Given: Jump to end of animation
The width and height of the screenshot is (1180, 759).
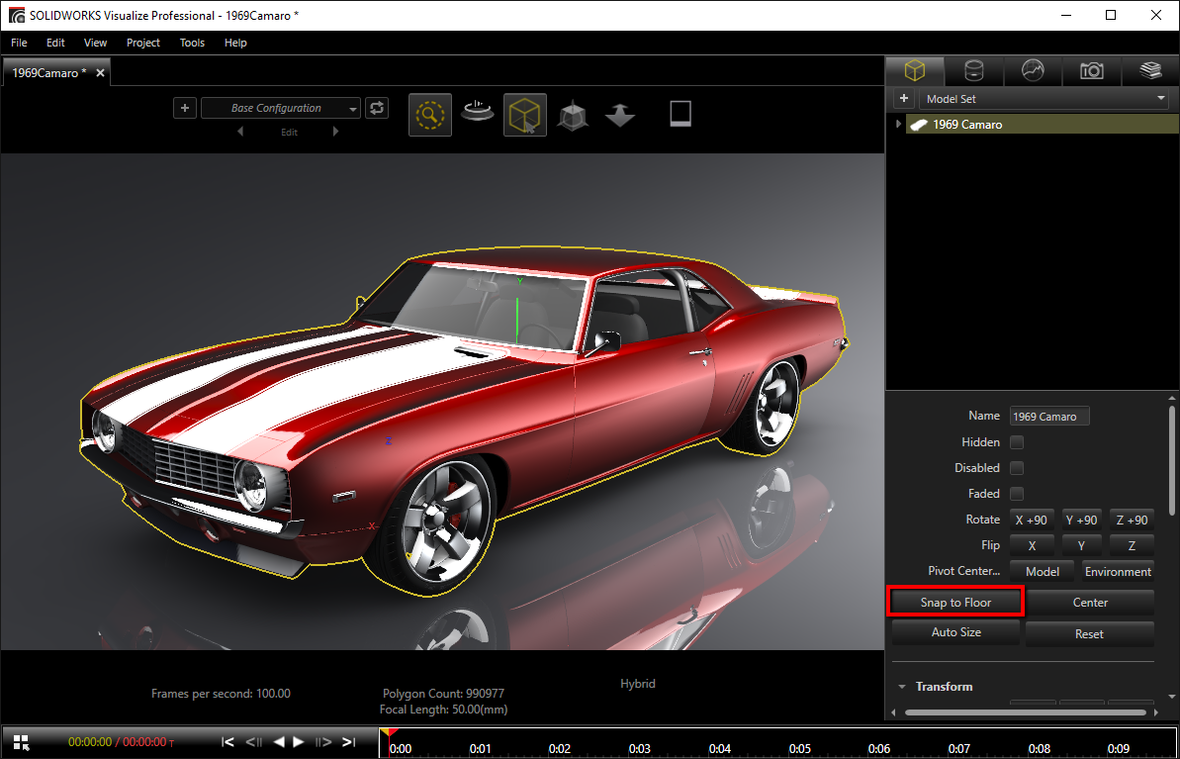Looking at the screenshot, I should coord(348,742).
